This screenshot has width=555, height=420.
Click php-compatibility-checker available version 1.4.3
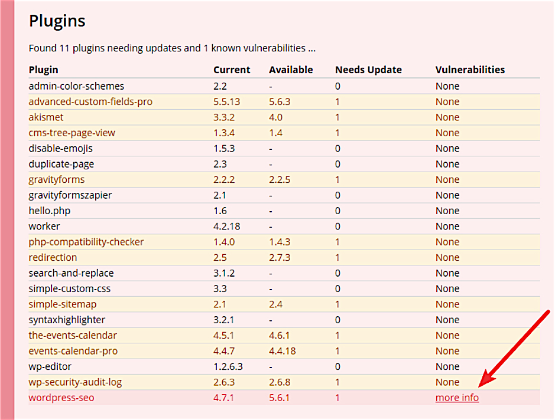(x=280, y=242)
